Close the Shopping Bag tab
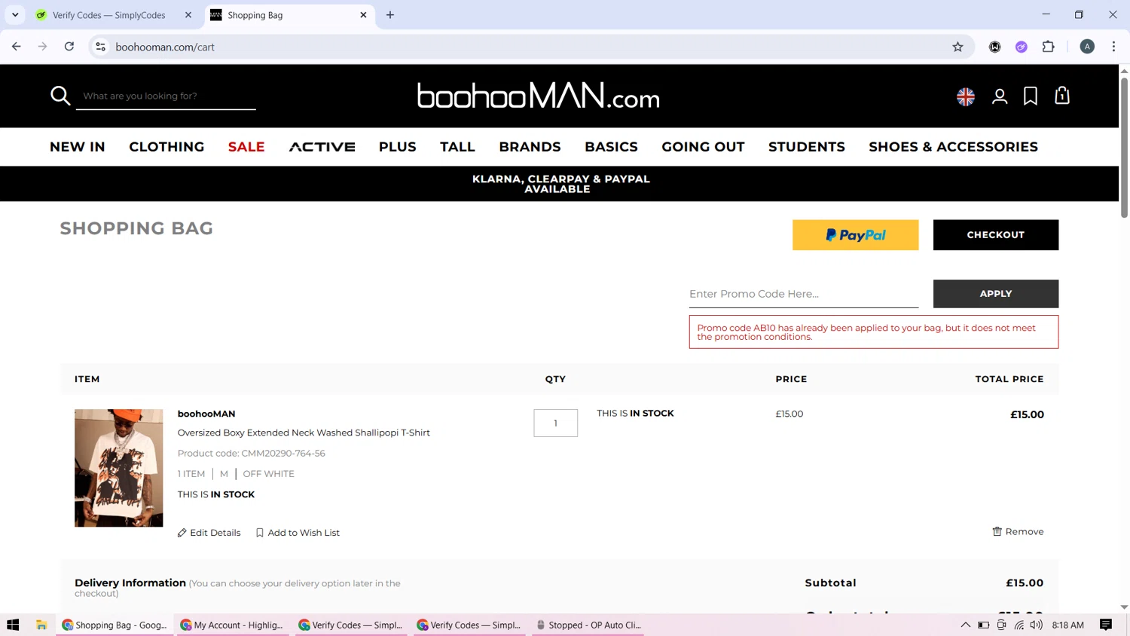This screenshot has height=636, width=1130. pos(363,15)
